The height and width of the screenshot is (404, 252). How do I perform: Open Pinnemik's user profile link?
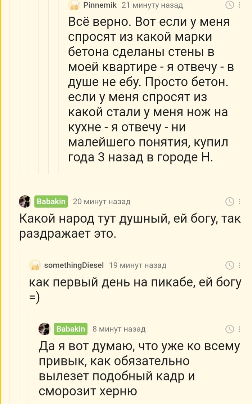coord(100,5)
